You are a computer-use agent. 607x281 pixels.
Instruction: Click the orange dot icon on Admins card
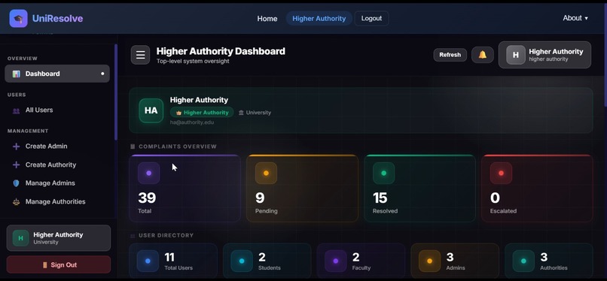[429, 261]
